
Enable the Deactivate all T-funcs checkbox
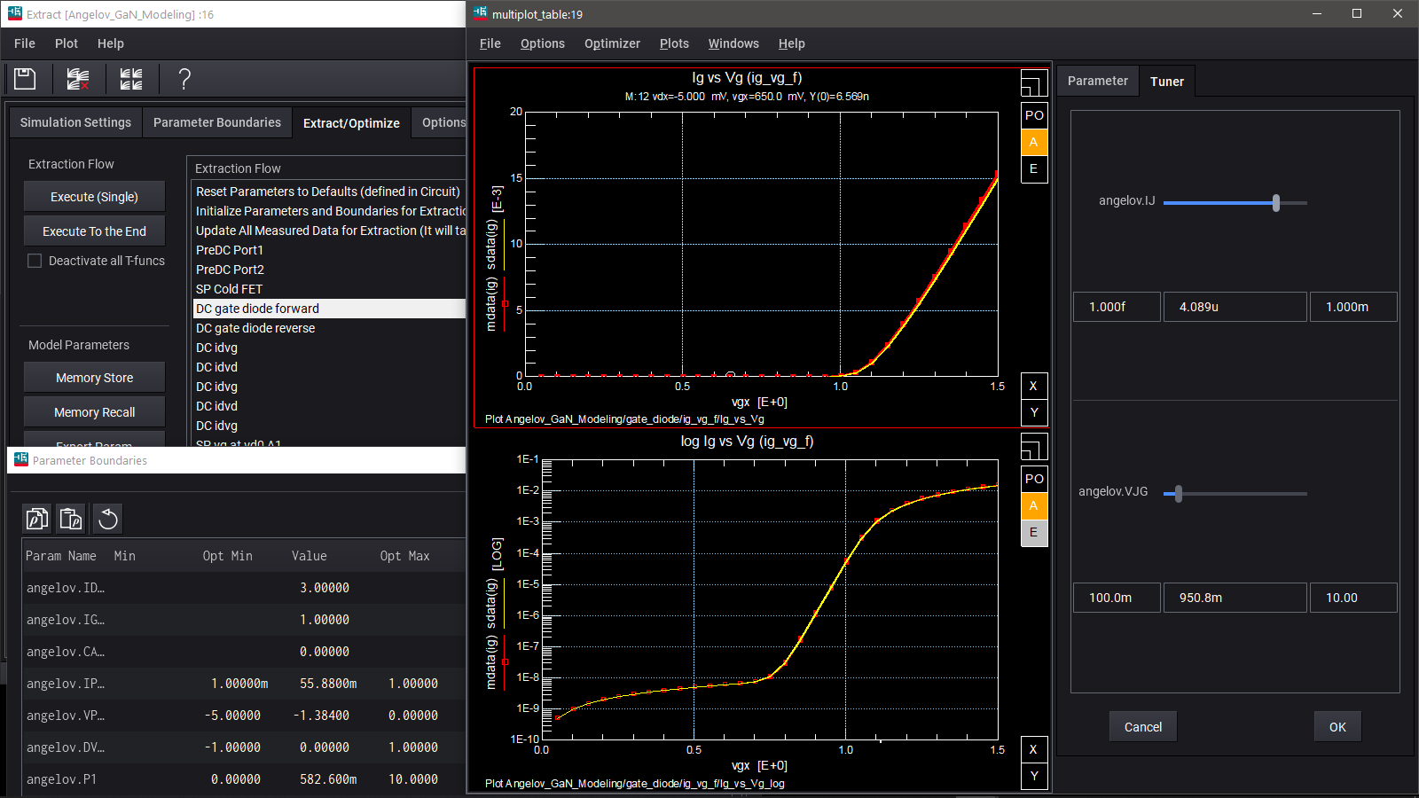(x=35, y=261)
